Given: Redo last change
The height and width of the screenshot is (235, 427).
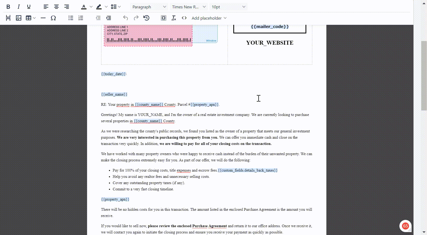Looking at the screenshot, I should point(136,18).
